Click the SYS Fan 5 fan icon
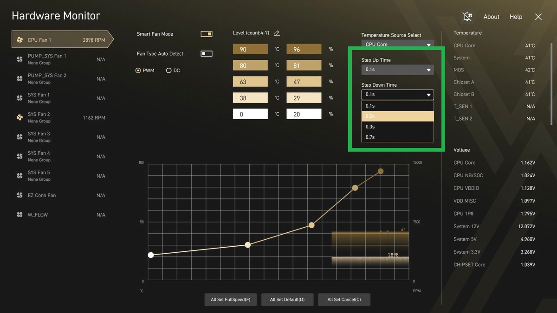 [19, 176]
